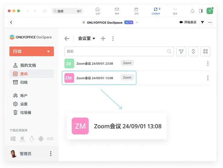Screen dimensions: 223x168
Task: Open the Home tab in top bar
Action: click(97, 11)
